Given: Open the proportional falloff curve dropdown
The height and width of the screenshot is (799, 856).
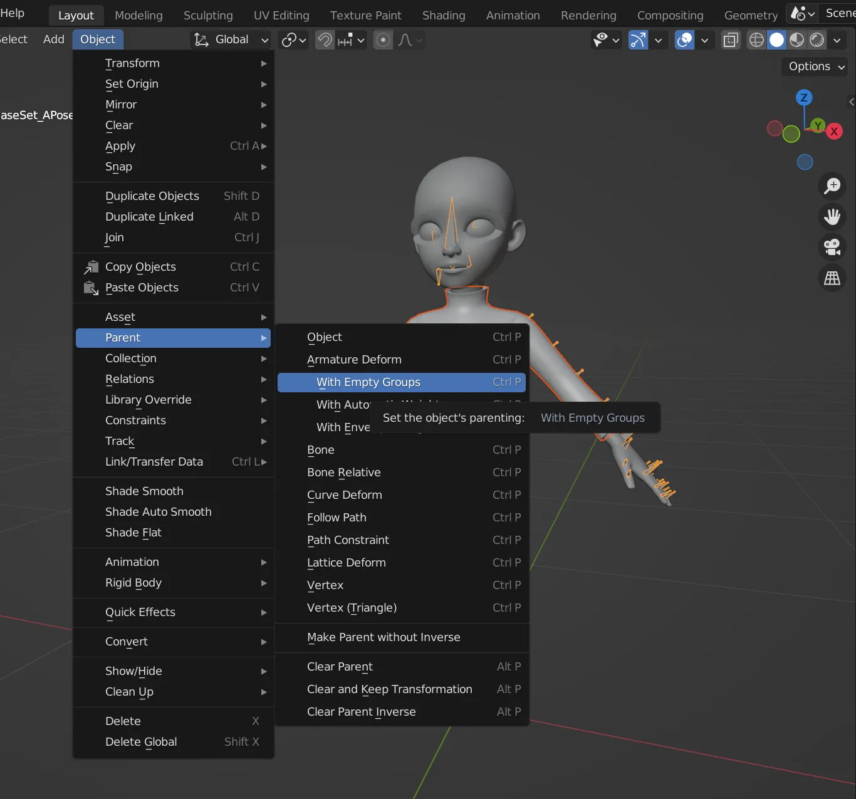Looking at the screenshot, I should [410, 40].
